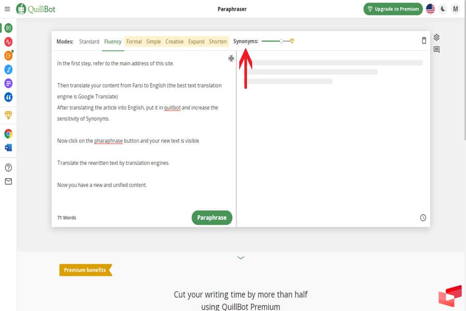Open Word extension sidebar icon
The width and height of the screenshot is (466, 311).
(x=8, y=148)
